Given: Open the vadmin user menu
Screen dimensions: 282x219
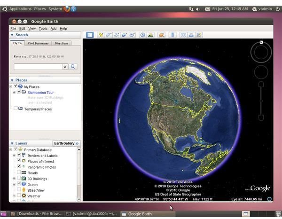Looking at the screenshot, I should pyautogui.click(x=262, y=9).
